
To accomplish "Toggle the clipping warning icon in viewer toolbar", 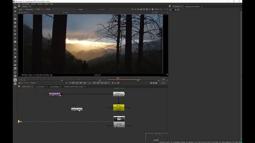I will click(147, 9).
